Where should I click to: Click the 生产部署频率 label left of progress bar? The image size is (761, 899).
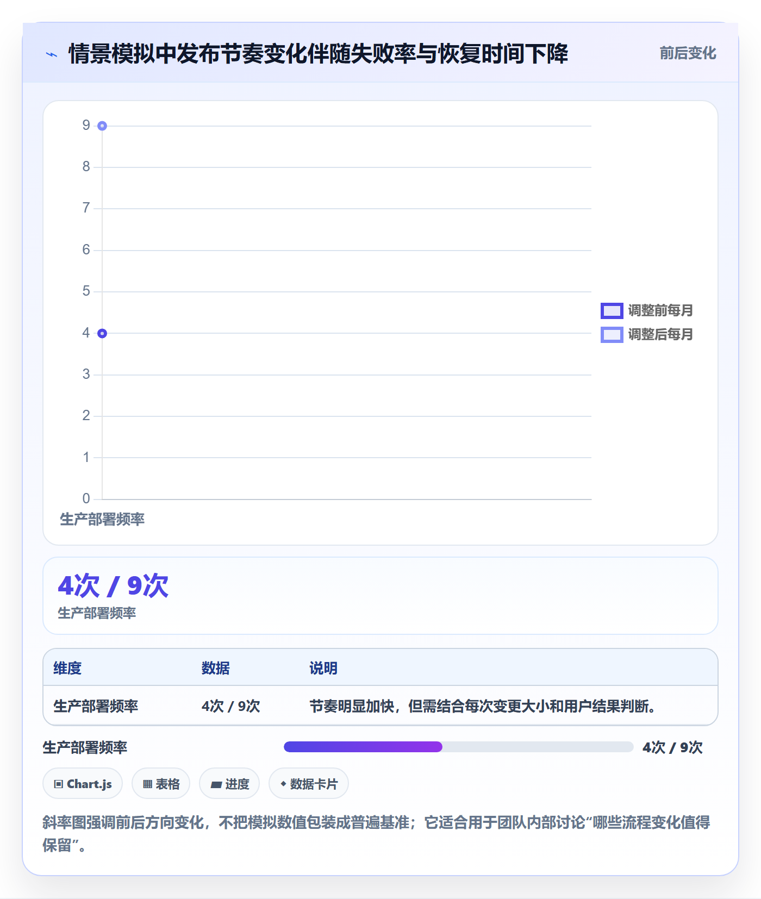click(x=85, y=747)
